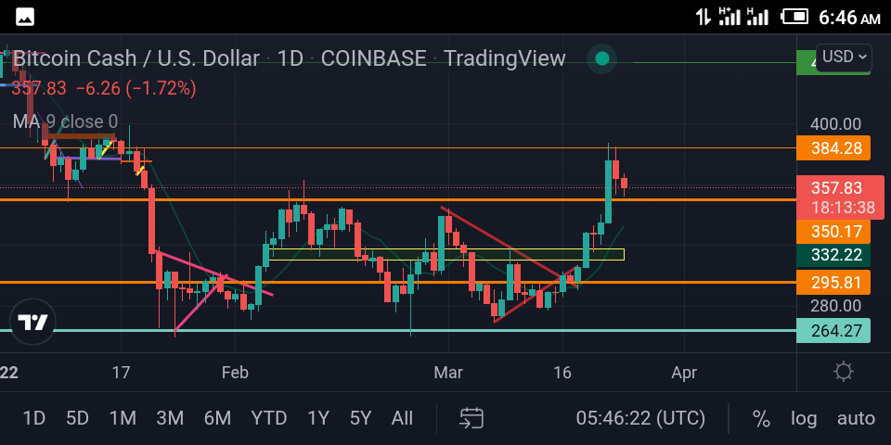
Task: Select the 1M time range
Action: pyautogui.click(x=123, y=419)
